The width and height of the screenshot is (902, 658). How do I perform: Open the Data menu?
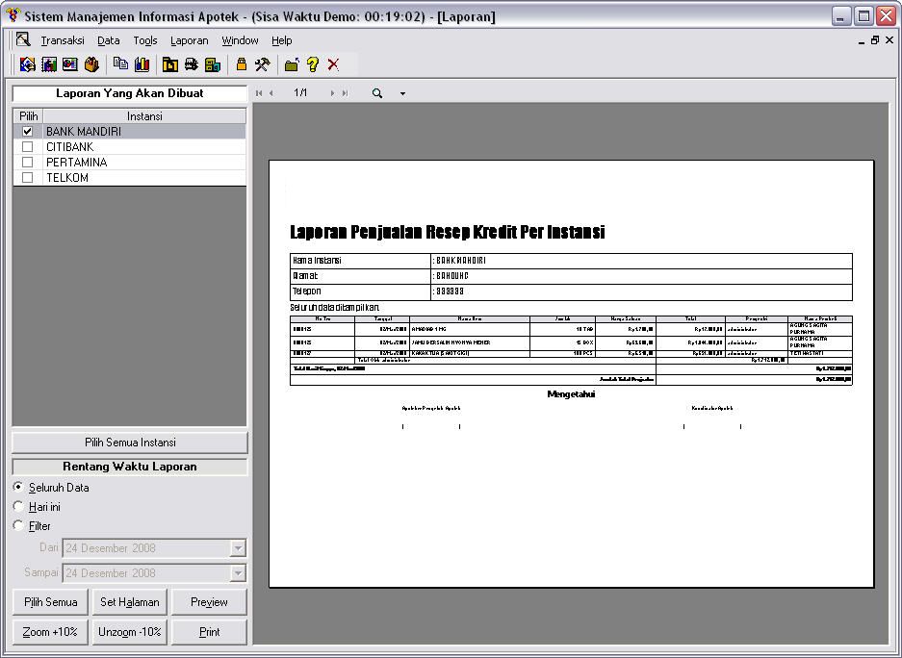[x=108, y=40]
